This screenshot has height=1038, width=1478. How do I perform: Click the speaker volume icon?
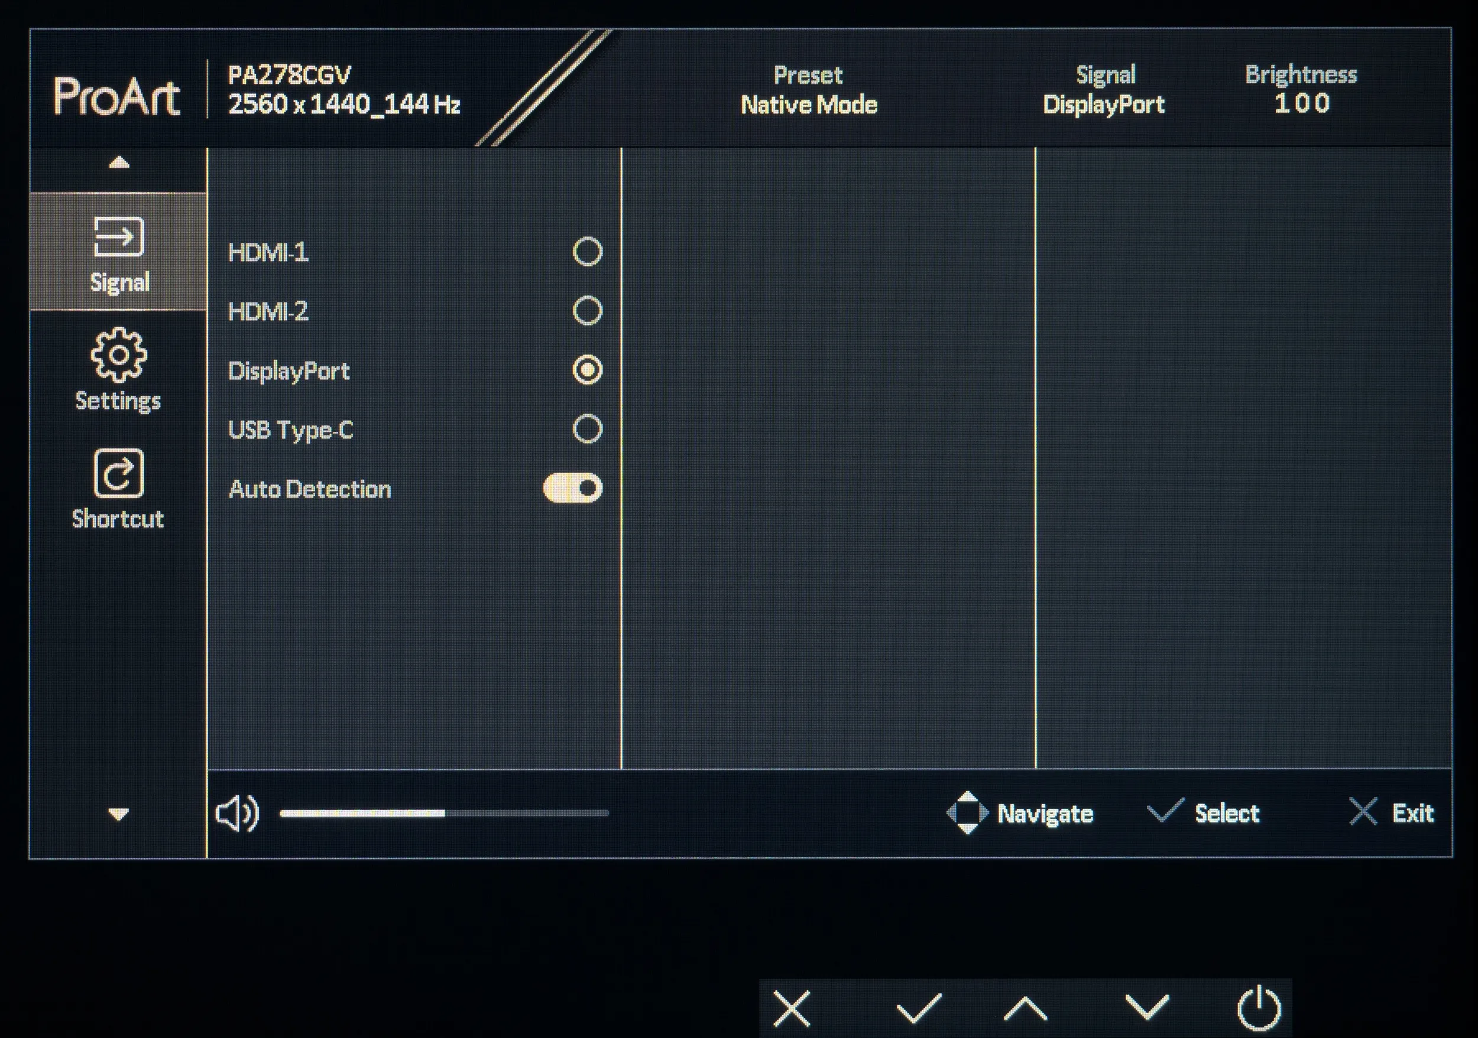point(237,813)
